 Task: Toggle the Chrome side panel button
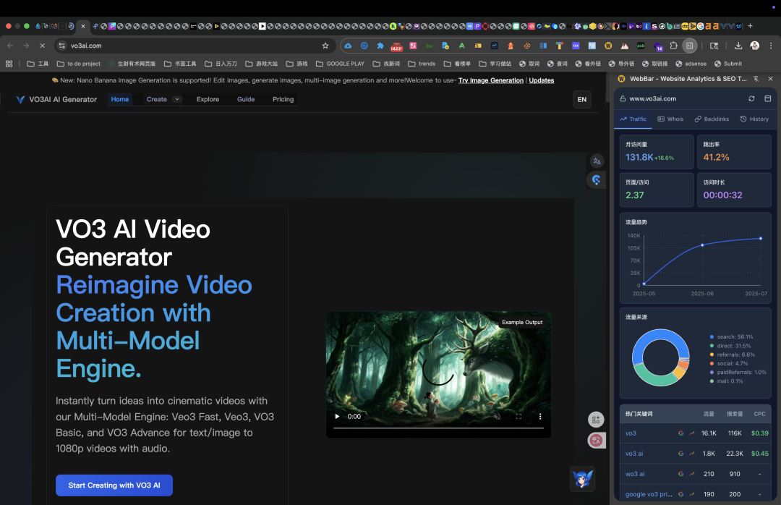tap(689, 46)
